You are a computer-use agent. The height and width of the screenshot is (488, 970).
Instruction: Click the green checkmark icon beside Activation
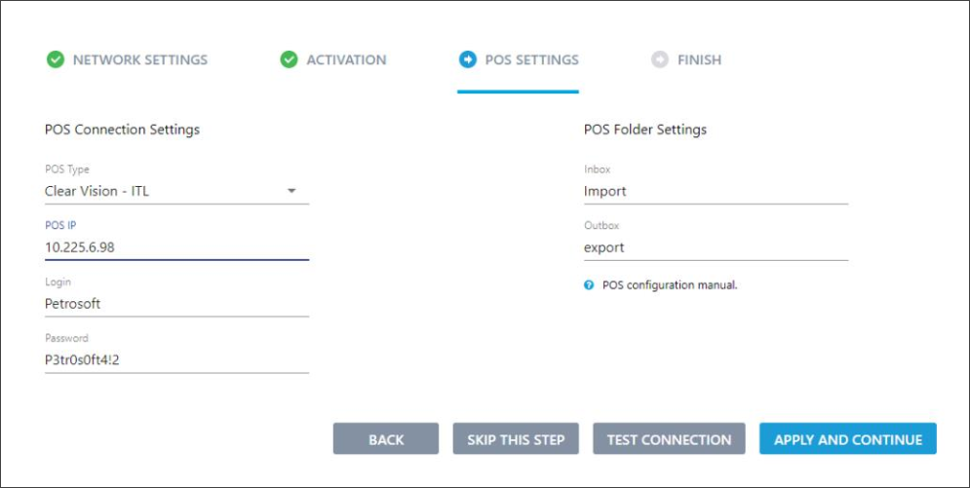coord(289,60)
